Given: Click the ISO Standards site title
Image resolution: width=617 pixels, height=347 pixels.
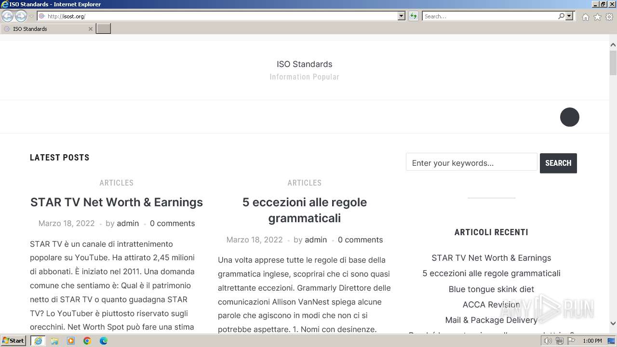Looking at the screenshot, I should click(304, 64).
